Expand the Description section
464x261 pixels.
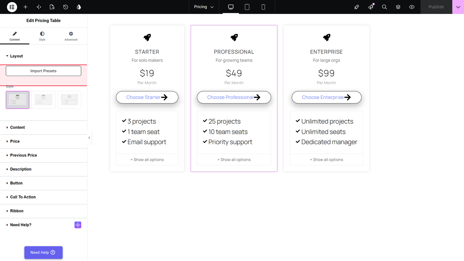pyautogui.click(x=44, y=169)
